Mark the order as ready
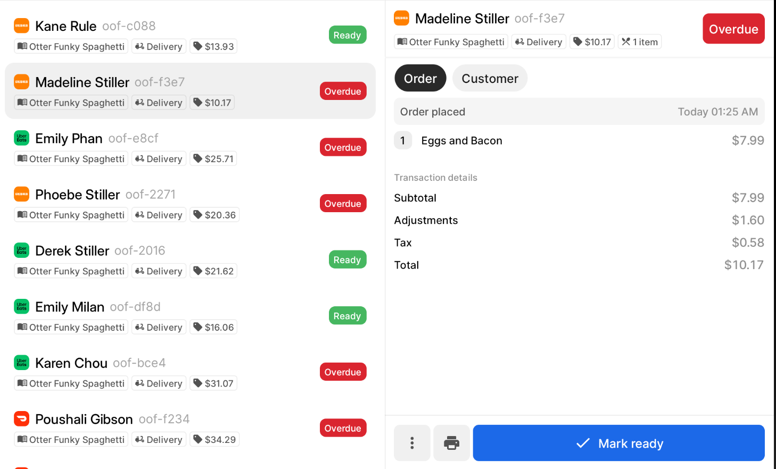Viewport: 776px width, 469px height. 619,443
